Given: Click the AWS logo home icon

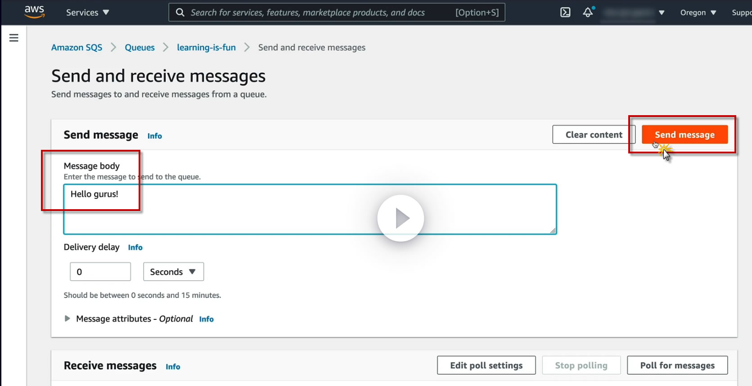Looking at the screenshot, I should click(34, 12).
